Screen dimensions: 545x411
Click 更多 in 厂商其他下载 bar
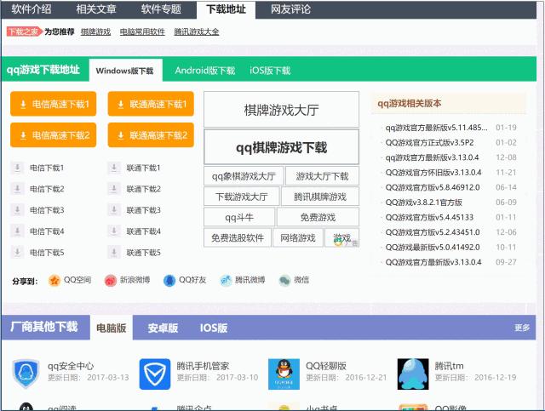(522, 328)
